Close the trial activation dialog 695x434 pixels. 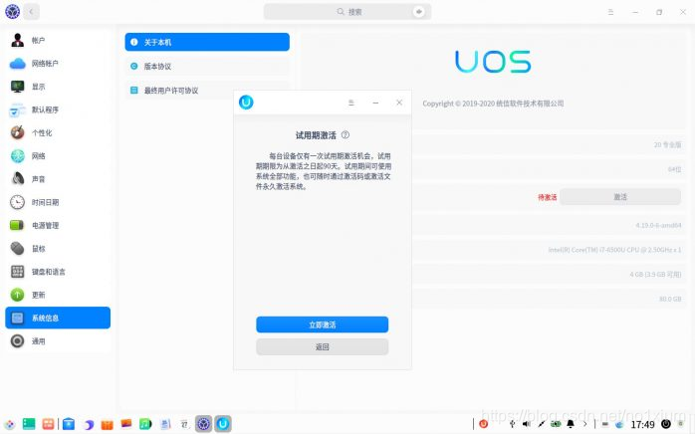[399, 103]
